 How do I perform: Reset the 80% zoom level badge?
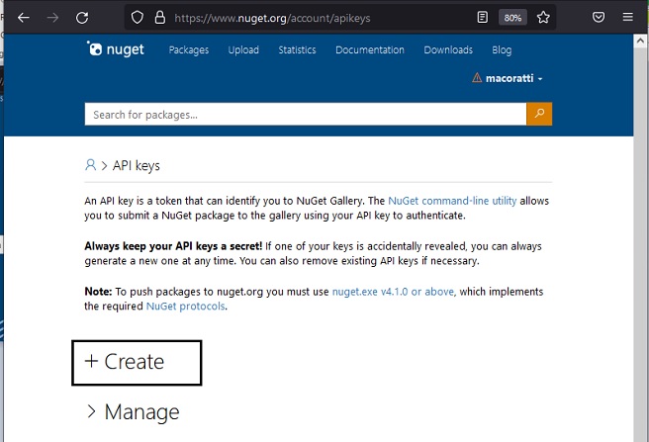pos(512,18)
